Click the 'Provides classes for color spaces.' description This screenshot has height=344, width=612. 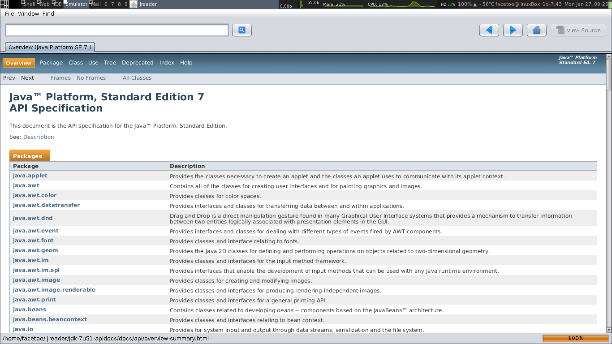pyautogui.click(x=215, y=196)
